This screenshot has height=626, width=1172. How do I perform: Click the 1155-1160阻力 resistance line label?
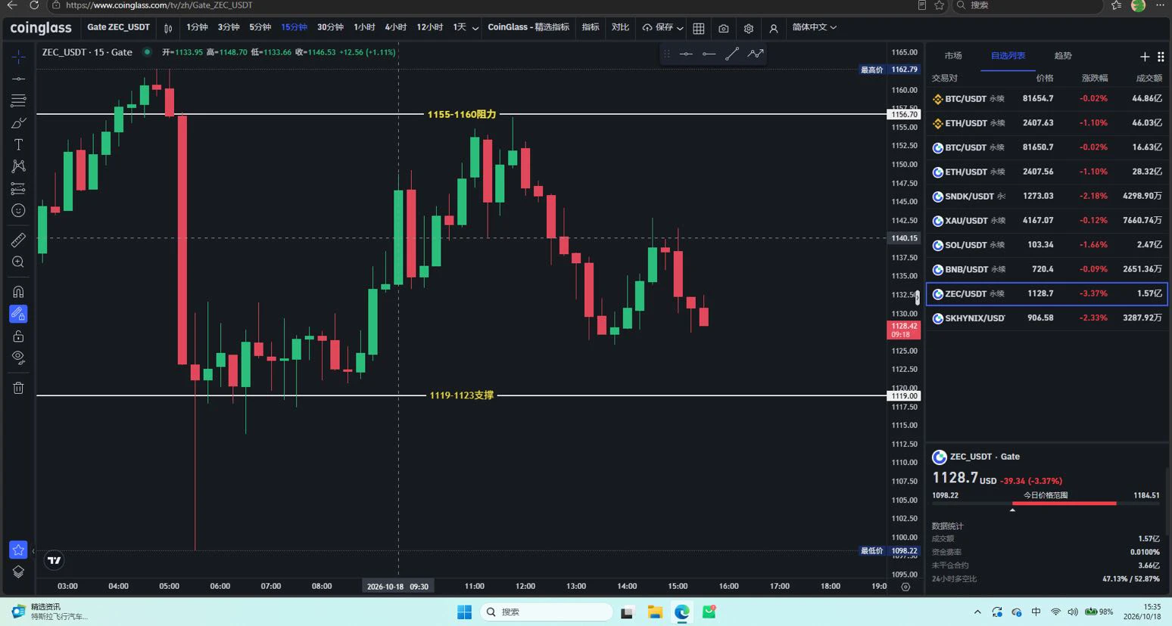click(x=462, y=114)
